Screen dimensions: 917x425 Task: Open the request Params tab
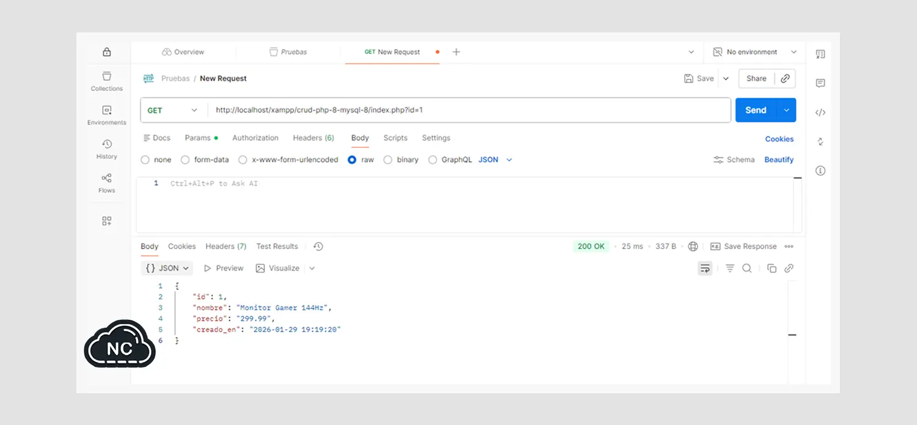(201, 138)
